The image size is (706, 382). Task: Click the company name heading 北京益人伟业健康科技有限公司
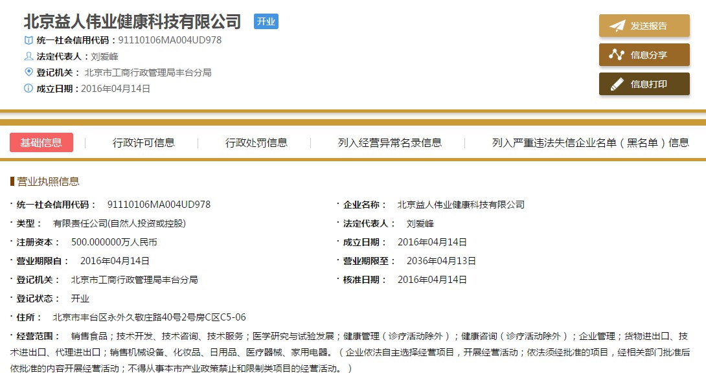tap(132, 21)
